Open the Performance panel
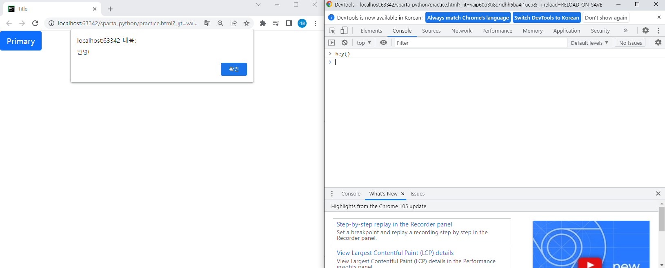 coord(497,31)
